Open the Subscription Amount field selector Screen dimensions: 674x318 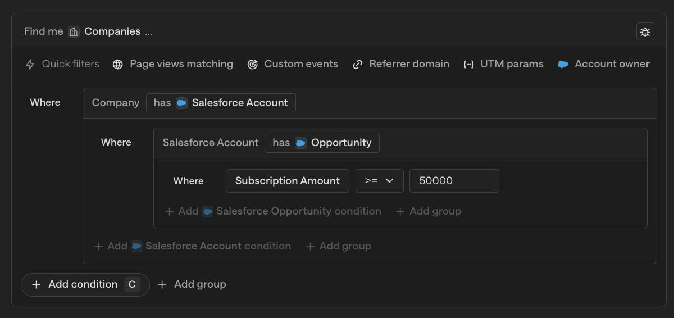point(288,181)
